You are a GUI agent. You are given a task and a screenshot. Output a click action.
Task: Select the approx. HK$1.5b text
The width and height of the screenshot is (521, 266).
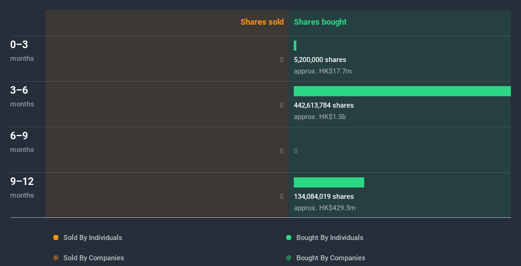[x=320, y=117]
